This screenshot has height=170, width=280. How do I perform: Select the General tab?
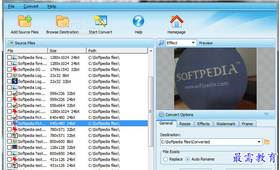166,123
